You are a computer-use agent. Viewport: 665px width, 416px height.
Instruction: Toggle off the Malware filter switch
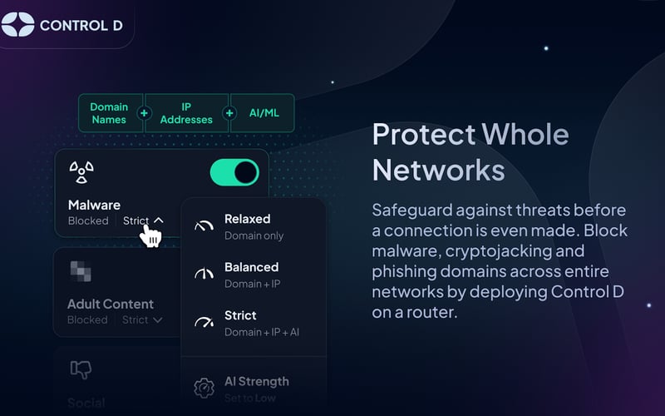coord(235,172)
